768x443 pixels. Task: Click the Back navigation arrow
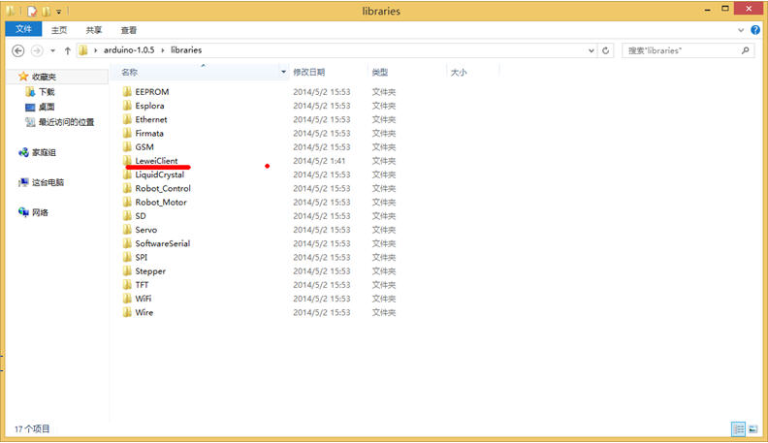click(18, 50)
